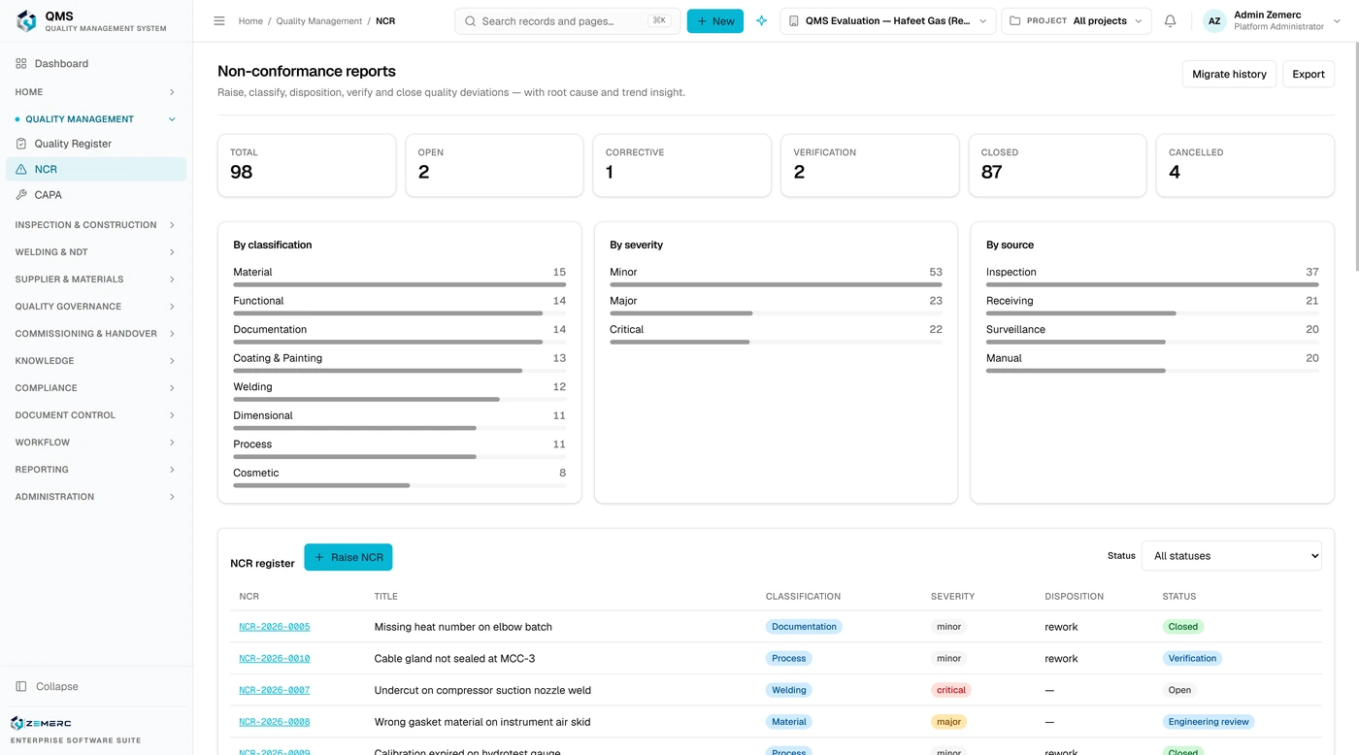Open the notifications bell
The image size is (1359, 755).
pos(1170,21)
